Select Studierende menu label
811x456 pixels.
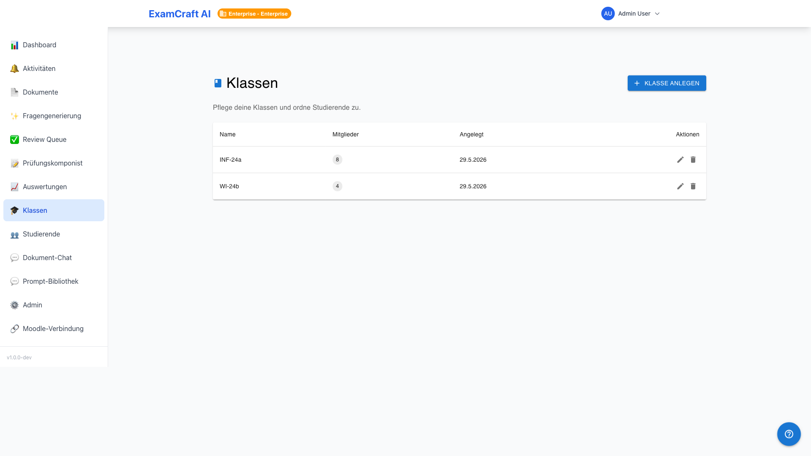tap(41, 234)
